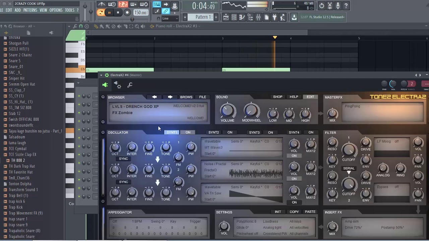Open the FL Studio 12.5 news dropdown
The image size is (429, 241).
click(322, 17)
